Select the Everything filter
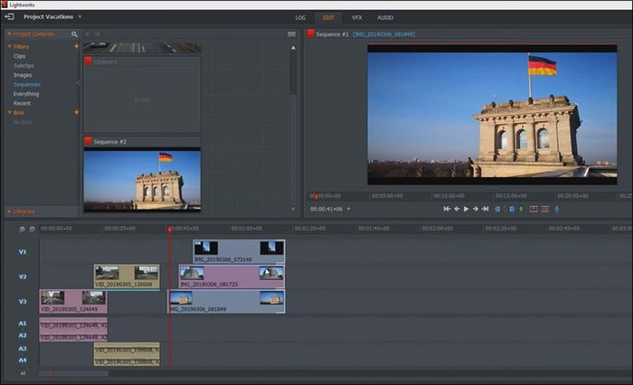633x385 pixels. click(26, 93)
